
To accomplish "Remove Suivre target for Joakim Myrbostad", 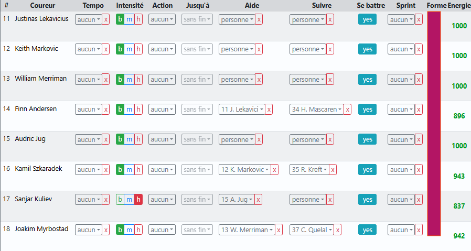I will pyautogui.click(x=338, y=230).
